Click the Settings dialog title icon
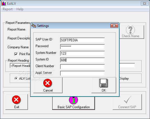The height and width of the screenshot is (119, 150). tap(34, 26)
